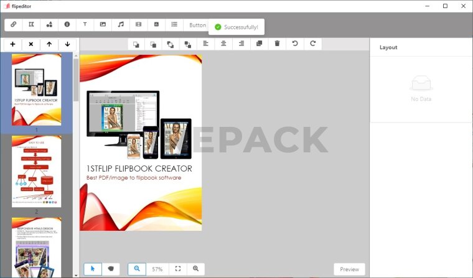Toggle fit-to-screen view
The image size is (473, 278).
(178, 269)
